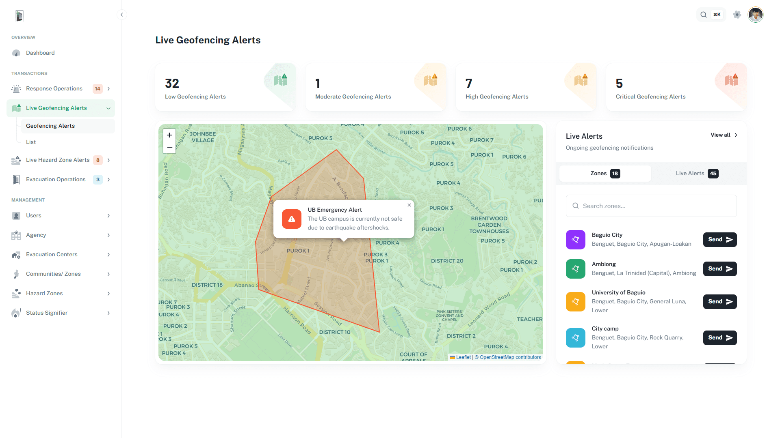780x438 pixels.
Task: Click the High Geofencing Alerts card icon
Action: pyautogui.click(x=581, y=80)
